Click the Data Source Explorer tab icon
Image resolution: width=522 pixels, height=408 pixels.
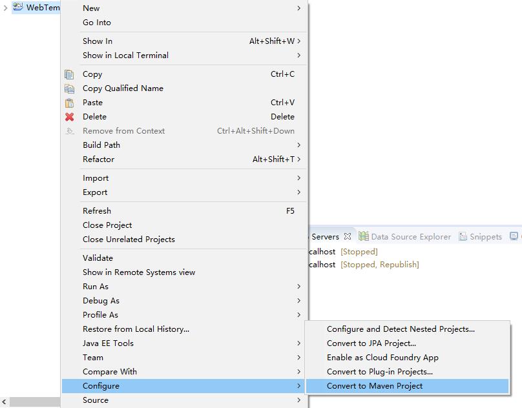(x=364, y=236)
